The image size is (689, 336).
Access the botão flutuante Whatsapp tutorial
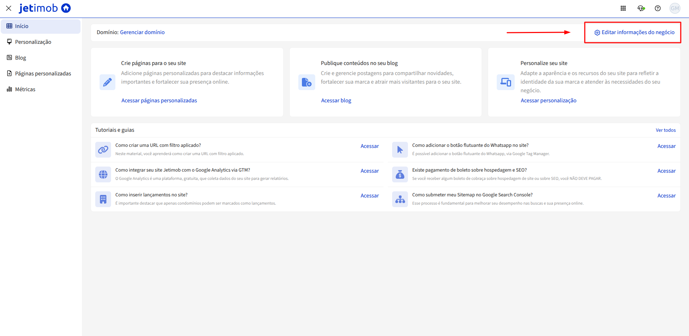[667, 146]
